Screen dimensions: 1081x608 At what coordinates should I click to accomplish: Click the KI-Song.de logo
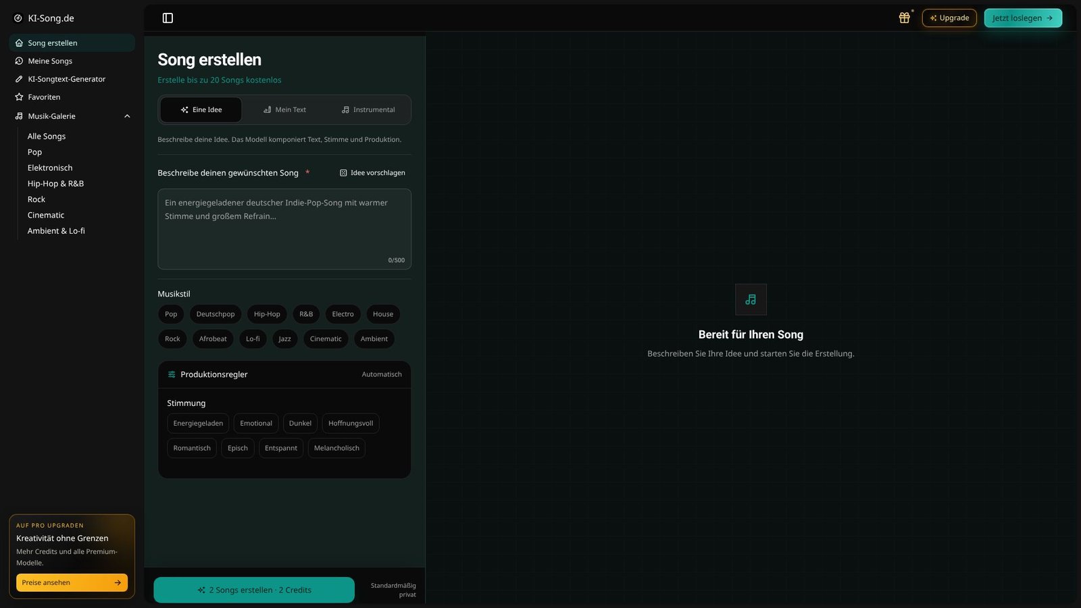click(45, 18)
